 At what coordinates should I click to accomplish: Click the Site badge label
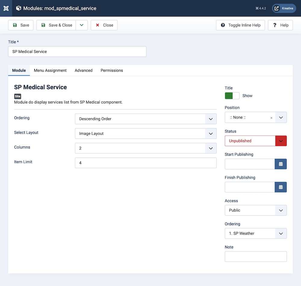point(18,97)
